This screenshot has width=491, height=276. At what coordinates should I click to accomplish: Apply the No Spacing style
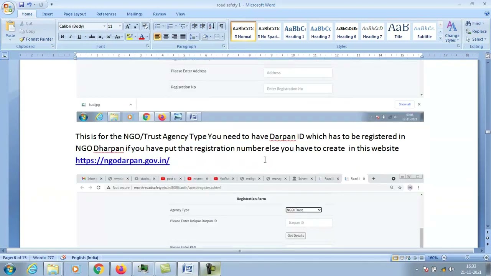click(269, 31)
